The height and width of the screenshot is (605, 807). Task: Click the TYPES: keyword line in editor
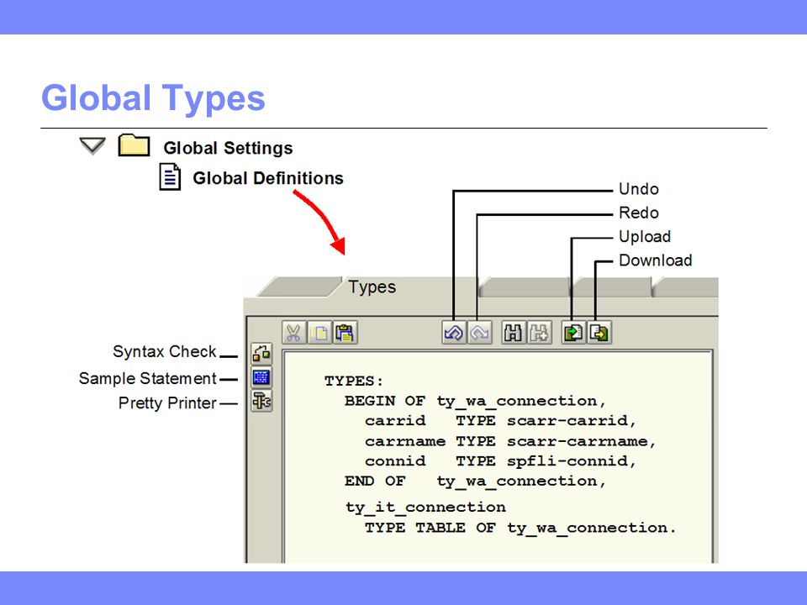(x=354, y=381)
